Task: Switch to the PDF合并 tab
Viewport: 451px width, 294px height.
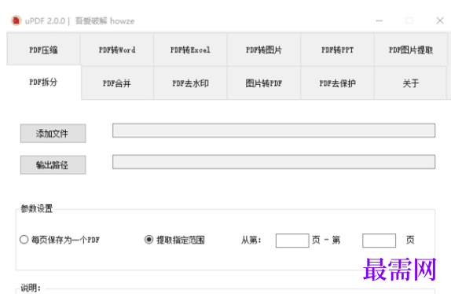Action: pos(117,83)
